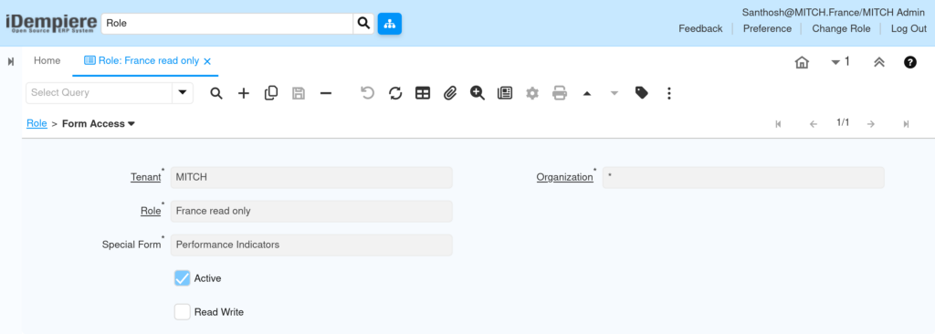Image resolution: width=935 pixels, height=334 pixels.
Task: Click the Role field label link
Action: (x=151, y=211)
